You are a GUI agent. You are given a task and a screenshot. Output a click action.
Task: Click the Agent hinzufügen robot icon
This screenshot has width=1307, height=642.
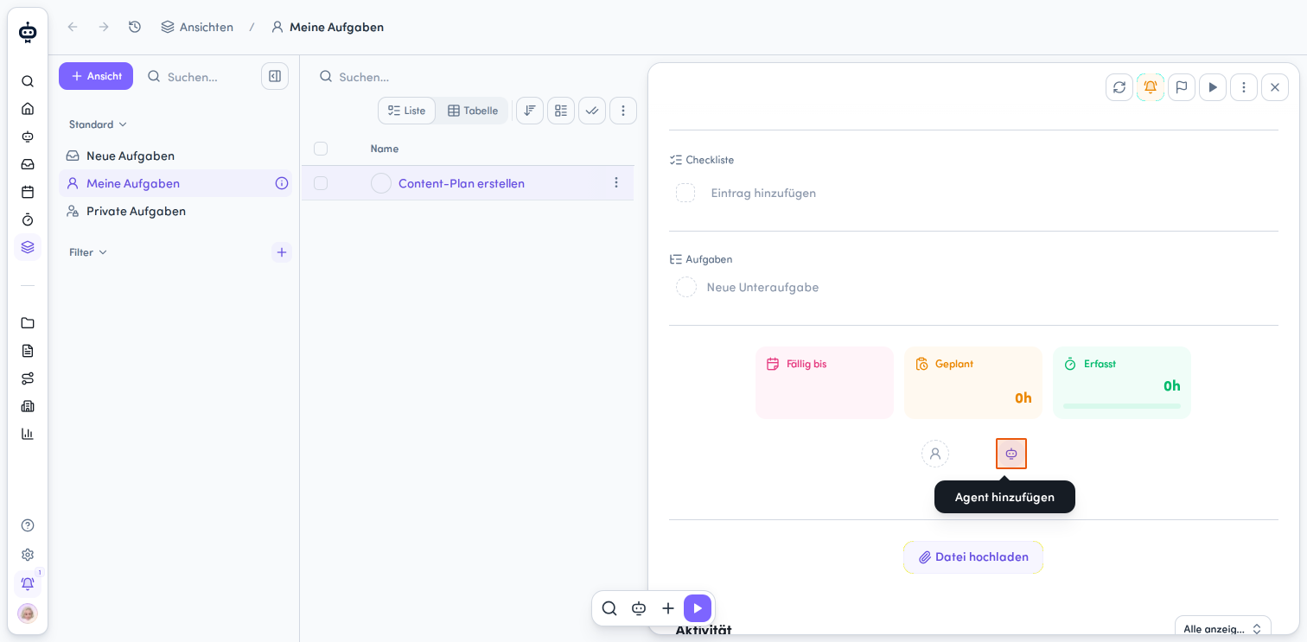tap(1011, 454)
